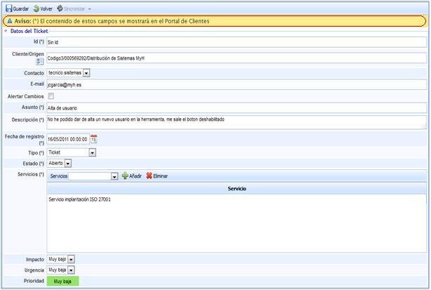Image resolution: width=431 pixels, height=290 pixels.
Task: Click the Sincronizar gear icon
Action: pos(60,8)
